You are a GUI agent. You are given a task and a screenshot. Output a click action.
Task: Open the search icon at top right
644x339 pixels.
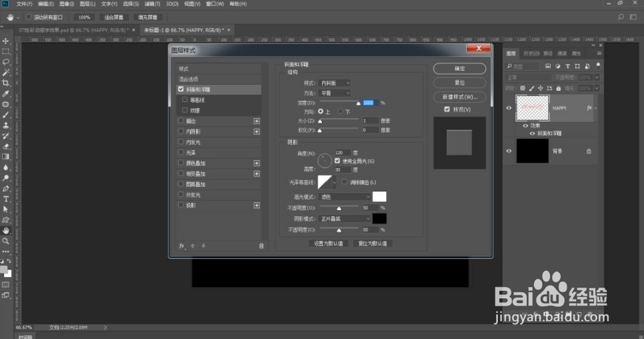pos(621,17)
